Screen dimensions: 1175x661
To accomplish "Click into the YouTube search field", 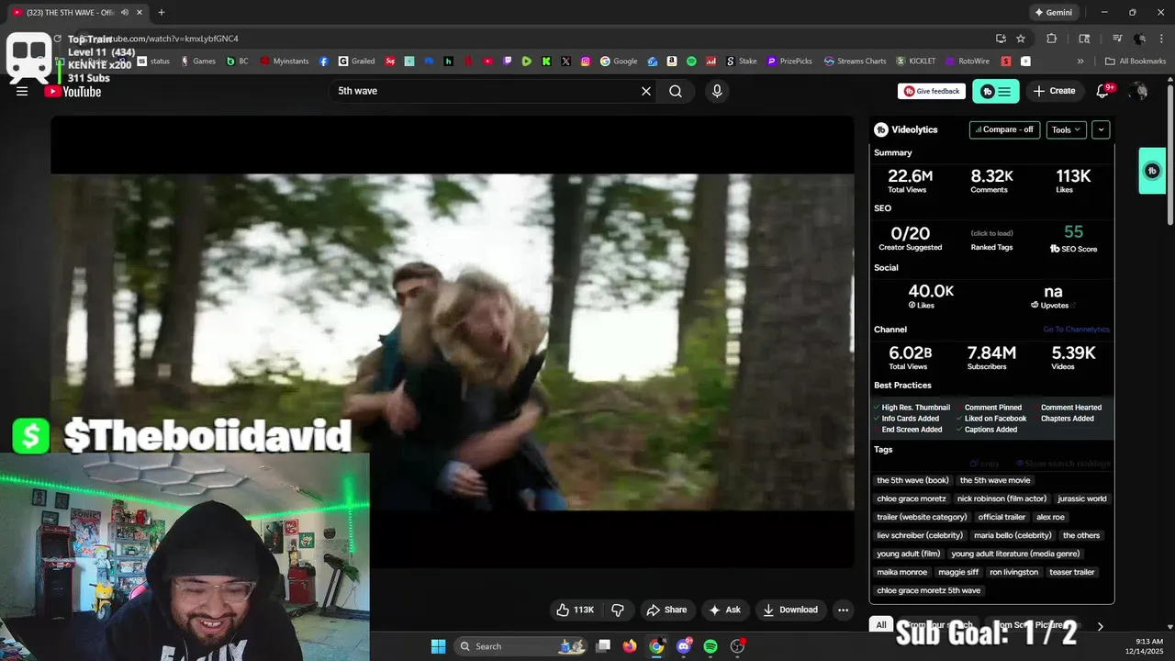I will click(x=485, y=91).
